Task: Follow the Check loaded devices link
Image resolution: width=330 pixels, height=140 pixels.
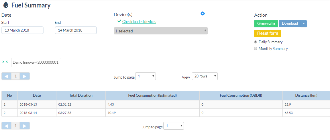Action: [139, 22]
